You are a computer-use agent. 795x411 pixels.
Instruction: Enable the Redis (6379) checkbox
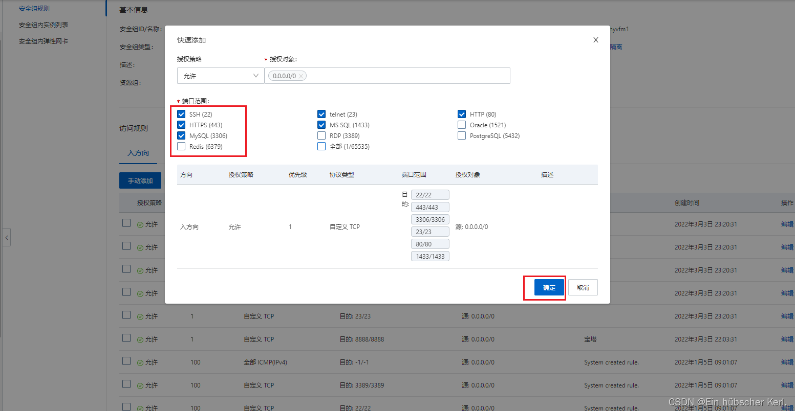[x=181, y=146]
